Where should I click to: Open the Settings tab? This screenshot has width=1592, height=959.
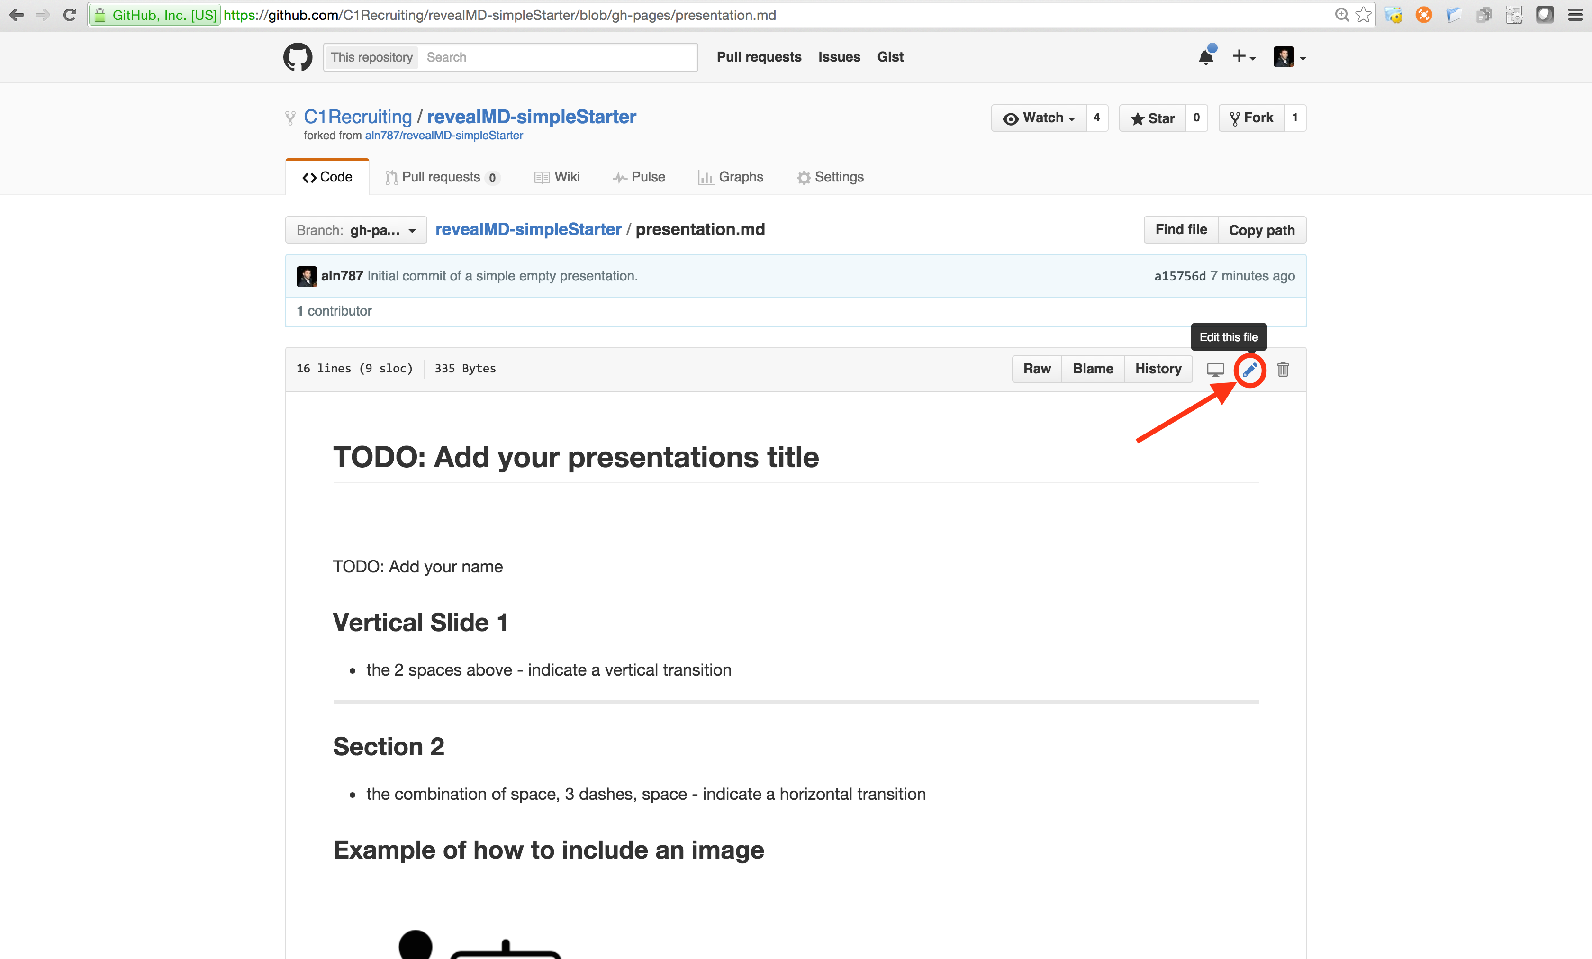(x=830, y=177)
